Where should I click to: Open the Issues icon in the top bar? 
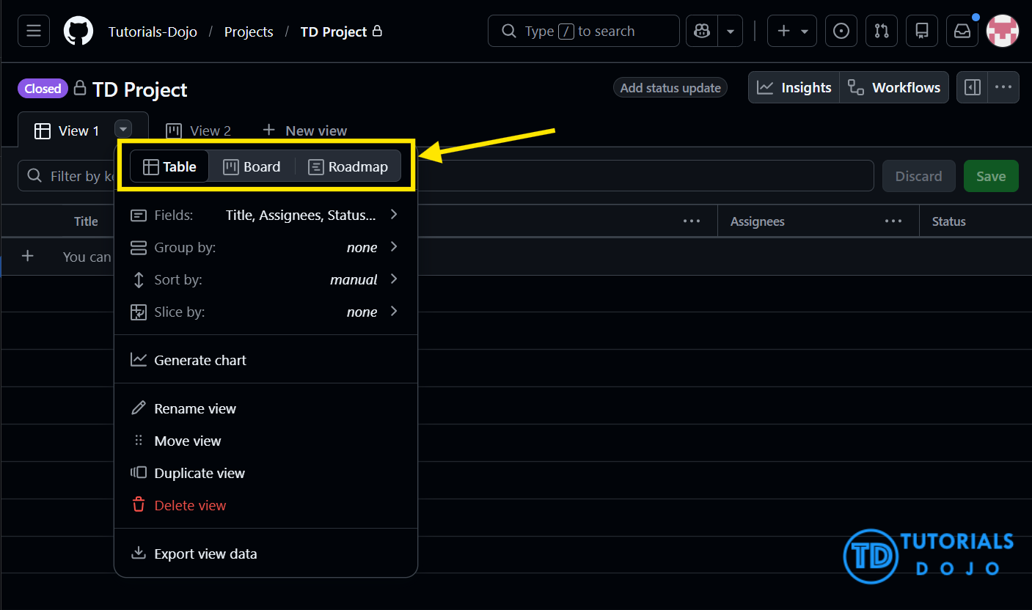(841, 31)
